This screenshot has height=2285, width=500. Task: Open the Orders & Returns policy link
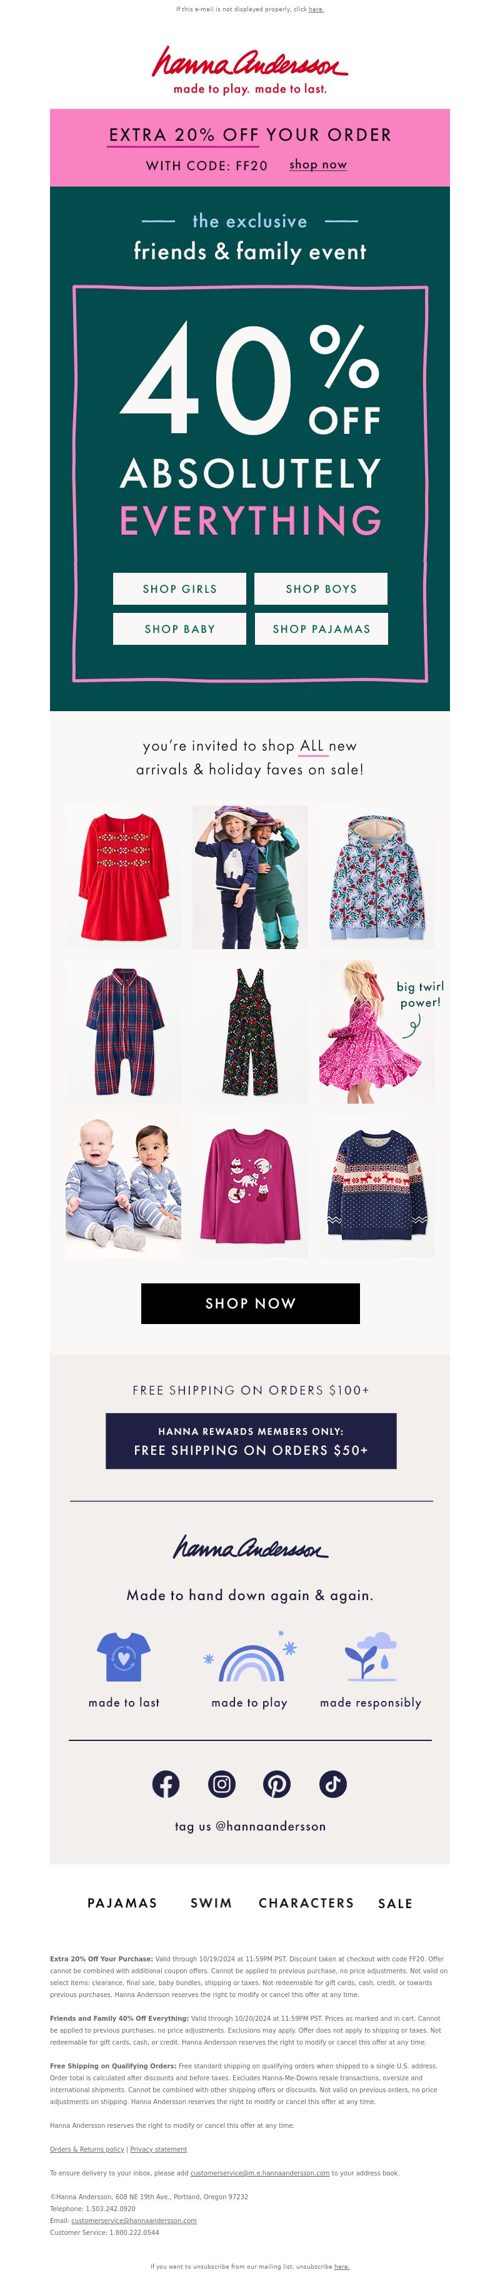(87, 2149)
